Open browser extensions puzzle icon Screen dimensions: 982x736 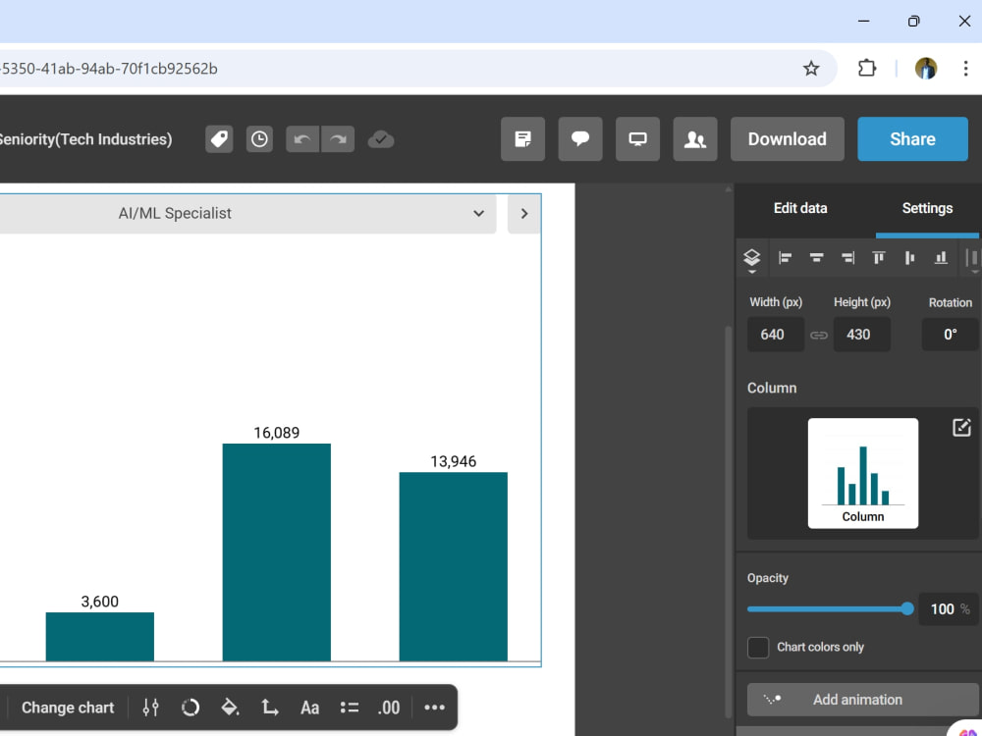(x=867, y=69)
